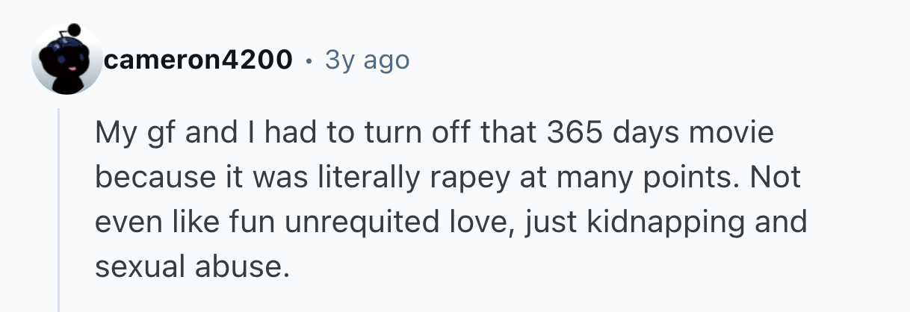Click the words "sexual abuse." on the last line
Viewport: 910px width, 312px height.
point(191,266)
